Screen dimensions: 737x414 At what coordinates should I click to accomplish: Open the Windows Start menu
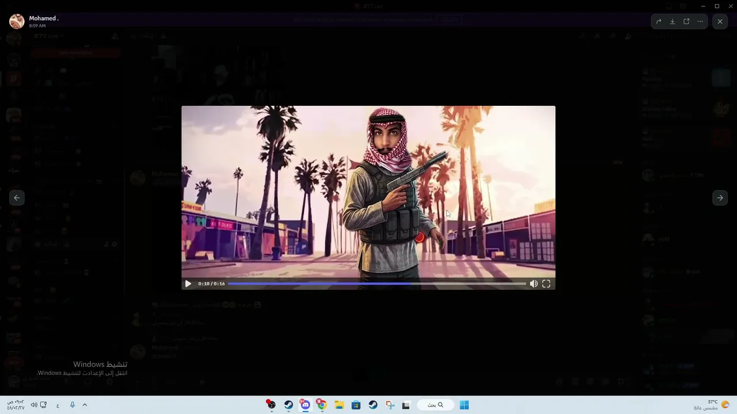tap(464, 405)
